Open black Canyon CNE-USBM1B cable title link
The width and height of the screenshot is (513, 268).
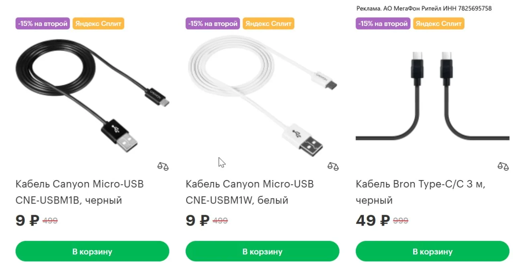coord(80,192)
